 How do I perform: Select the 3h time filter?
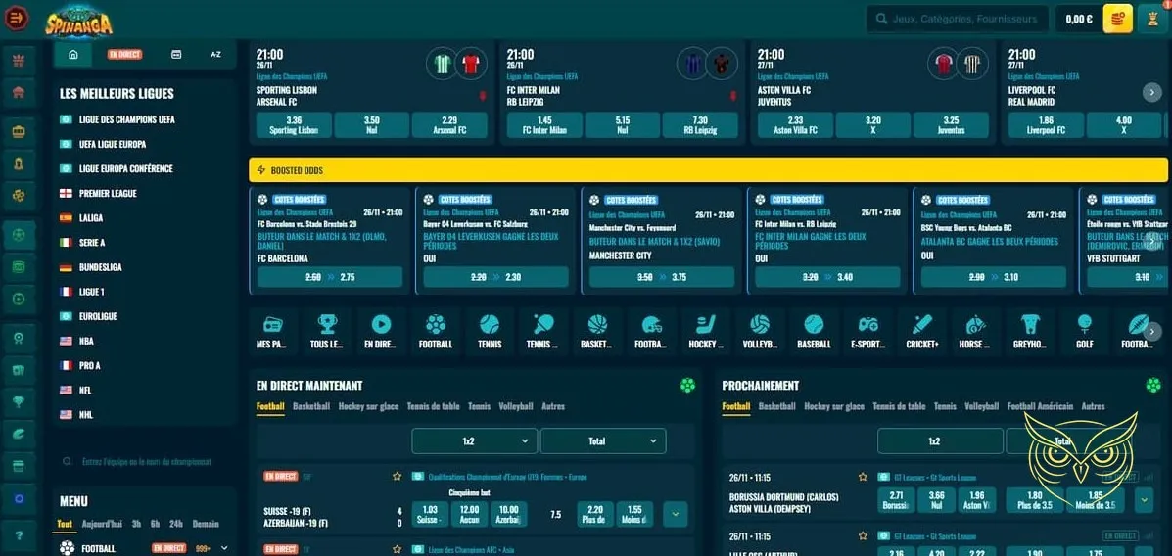(x=137, y=524)
